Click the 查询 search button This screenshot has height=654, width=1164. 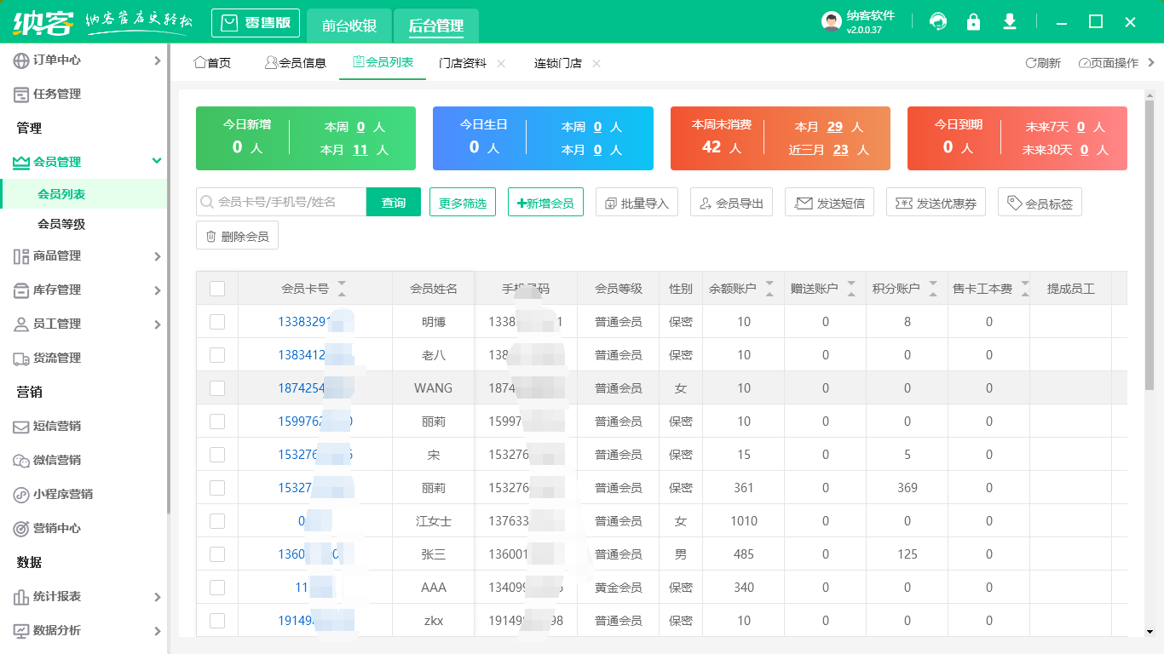pyautogui.click(x=394, y=202)
